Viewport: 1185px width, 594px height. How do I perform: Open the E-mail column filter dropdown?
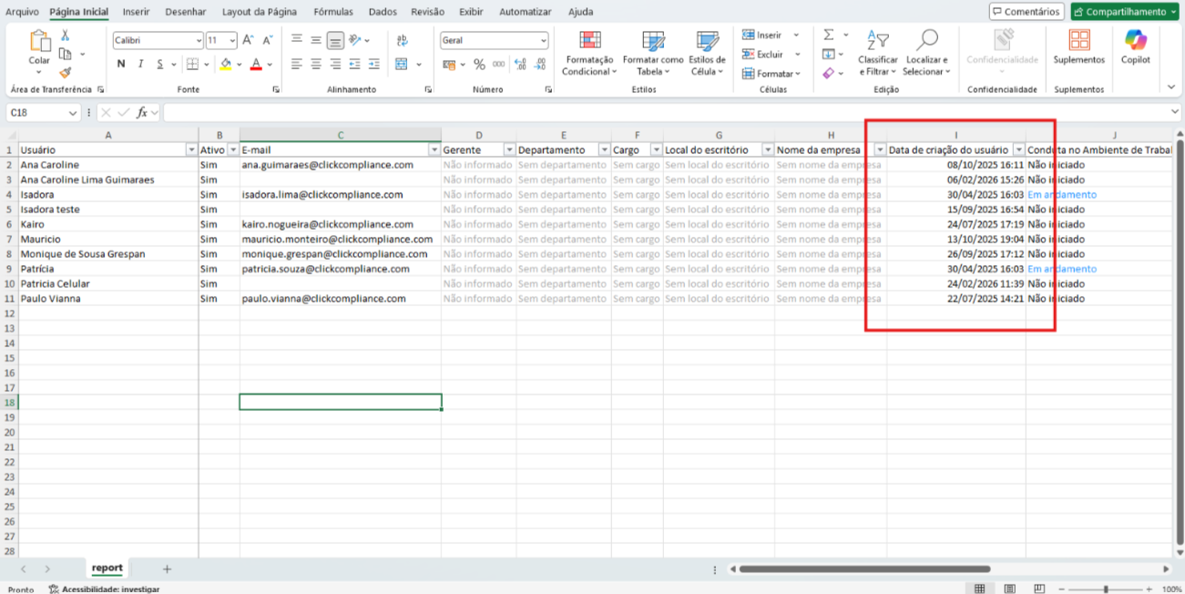[x=434, y=150]
